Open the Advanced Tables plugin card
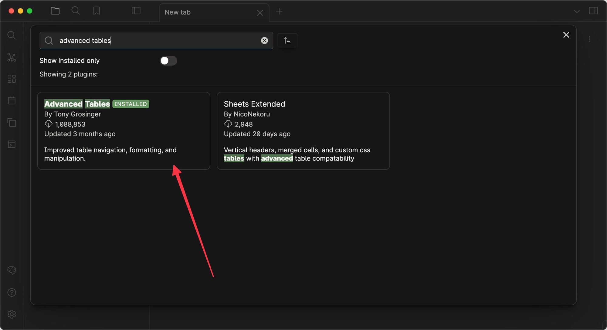The width and height of the screenshot is (607, 330). click(124, 131)
